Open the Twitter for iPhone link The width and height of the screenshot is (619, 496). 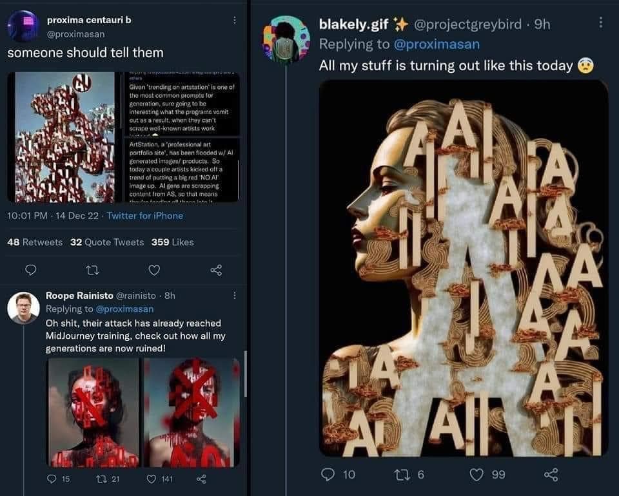pos(145,216)
